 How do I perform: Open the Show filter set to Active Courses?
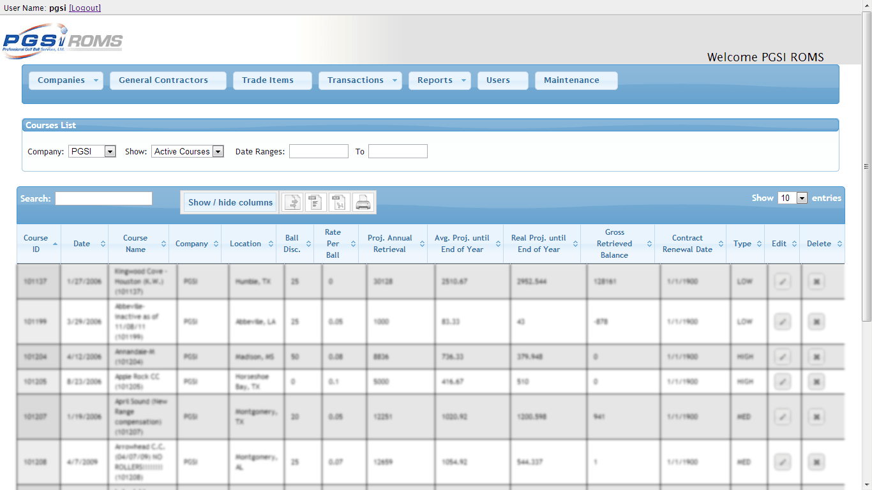click(188, 151)
